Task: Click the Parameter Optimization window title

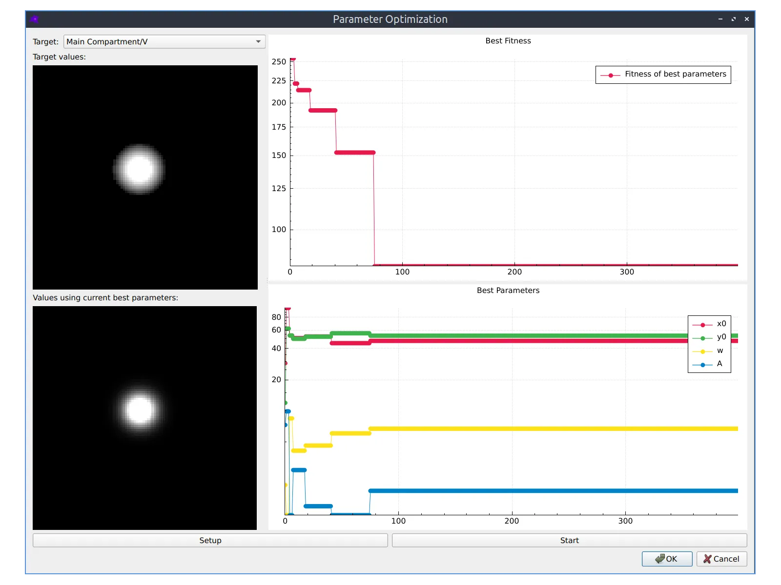Action: click(x=390, y=19)
